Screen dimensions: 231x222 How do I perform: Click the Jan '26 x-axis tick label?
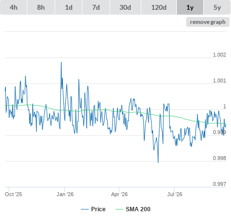coord(65,194)
